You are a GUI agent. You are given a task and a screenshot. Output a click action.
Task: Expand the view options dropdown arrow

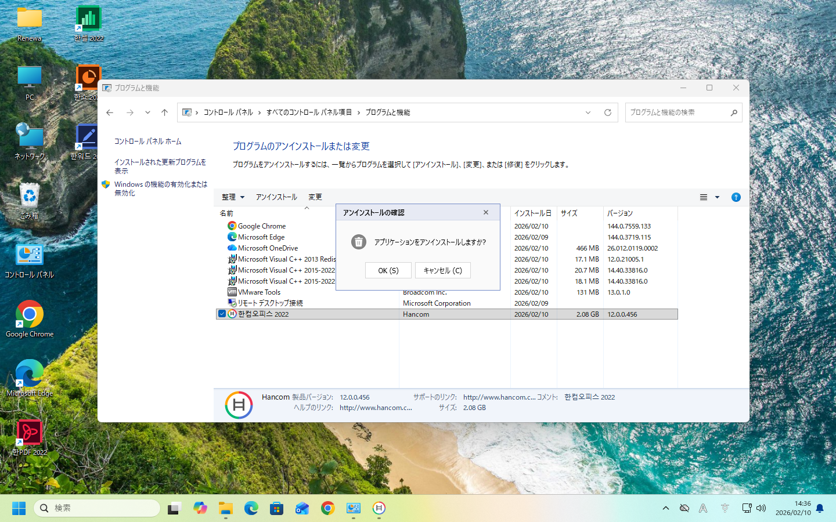click(717, 197)
